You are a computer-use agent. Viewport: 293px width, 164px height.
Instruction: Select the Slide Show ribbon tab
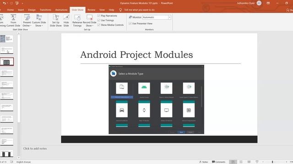[x=77, y=10]
